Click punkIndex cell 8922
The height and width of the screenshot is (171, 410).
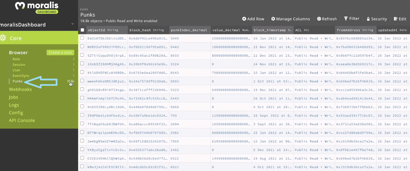pyautogui.click(x=190, y=167)
